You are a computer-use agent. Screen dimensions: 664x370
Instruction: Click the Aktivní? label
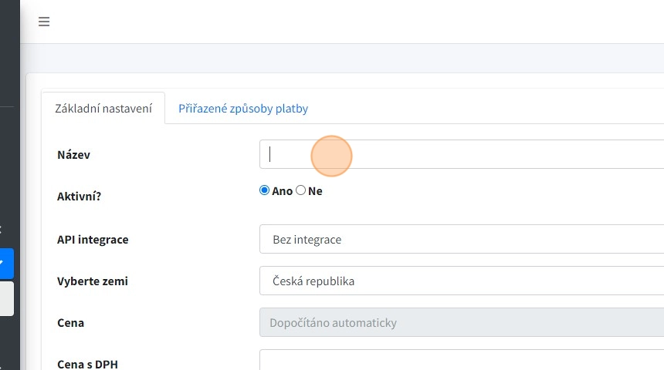click(80, 197)
